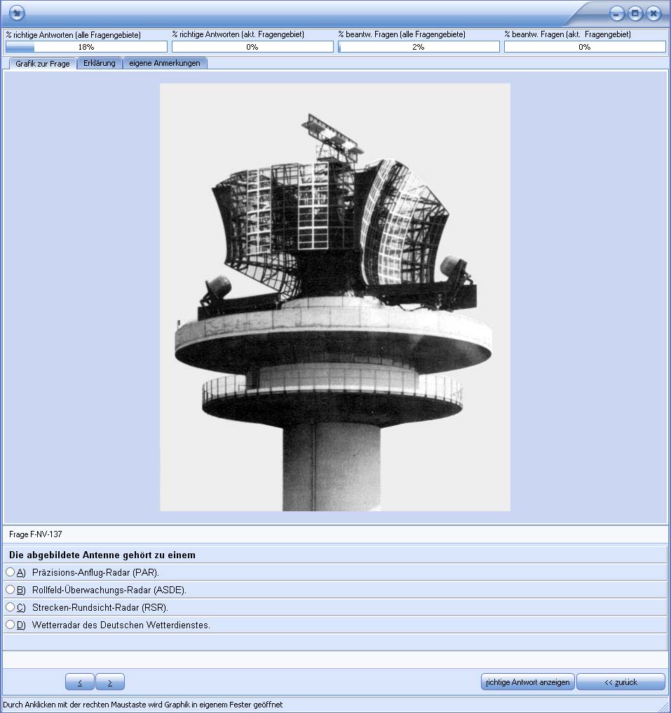The image size is (671, 713).
Task: Select answer B Rollfeld-Überwachungs-Radar (ASDE)
Action: click(10, 589)
